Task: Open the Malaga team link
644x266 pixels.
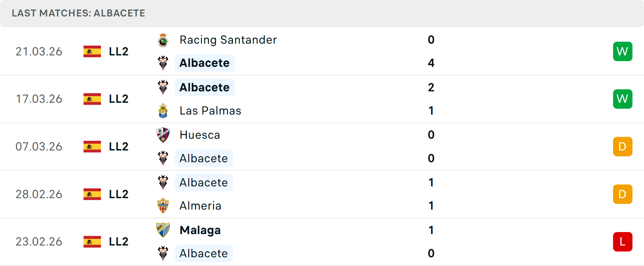Action: coord(200,230)
